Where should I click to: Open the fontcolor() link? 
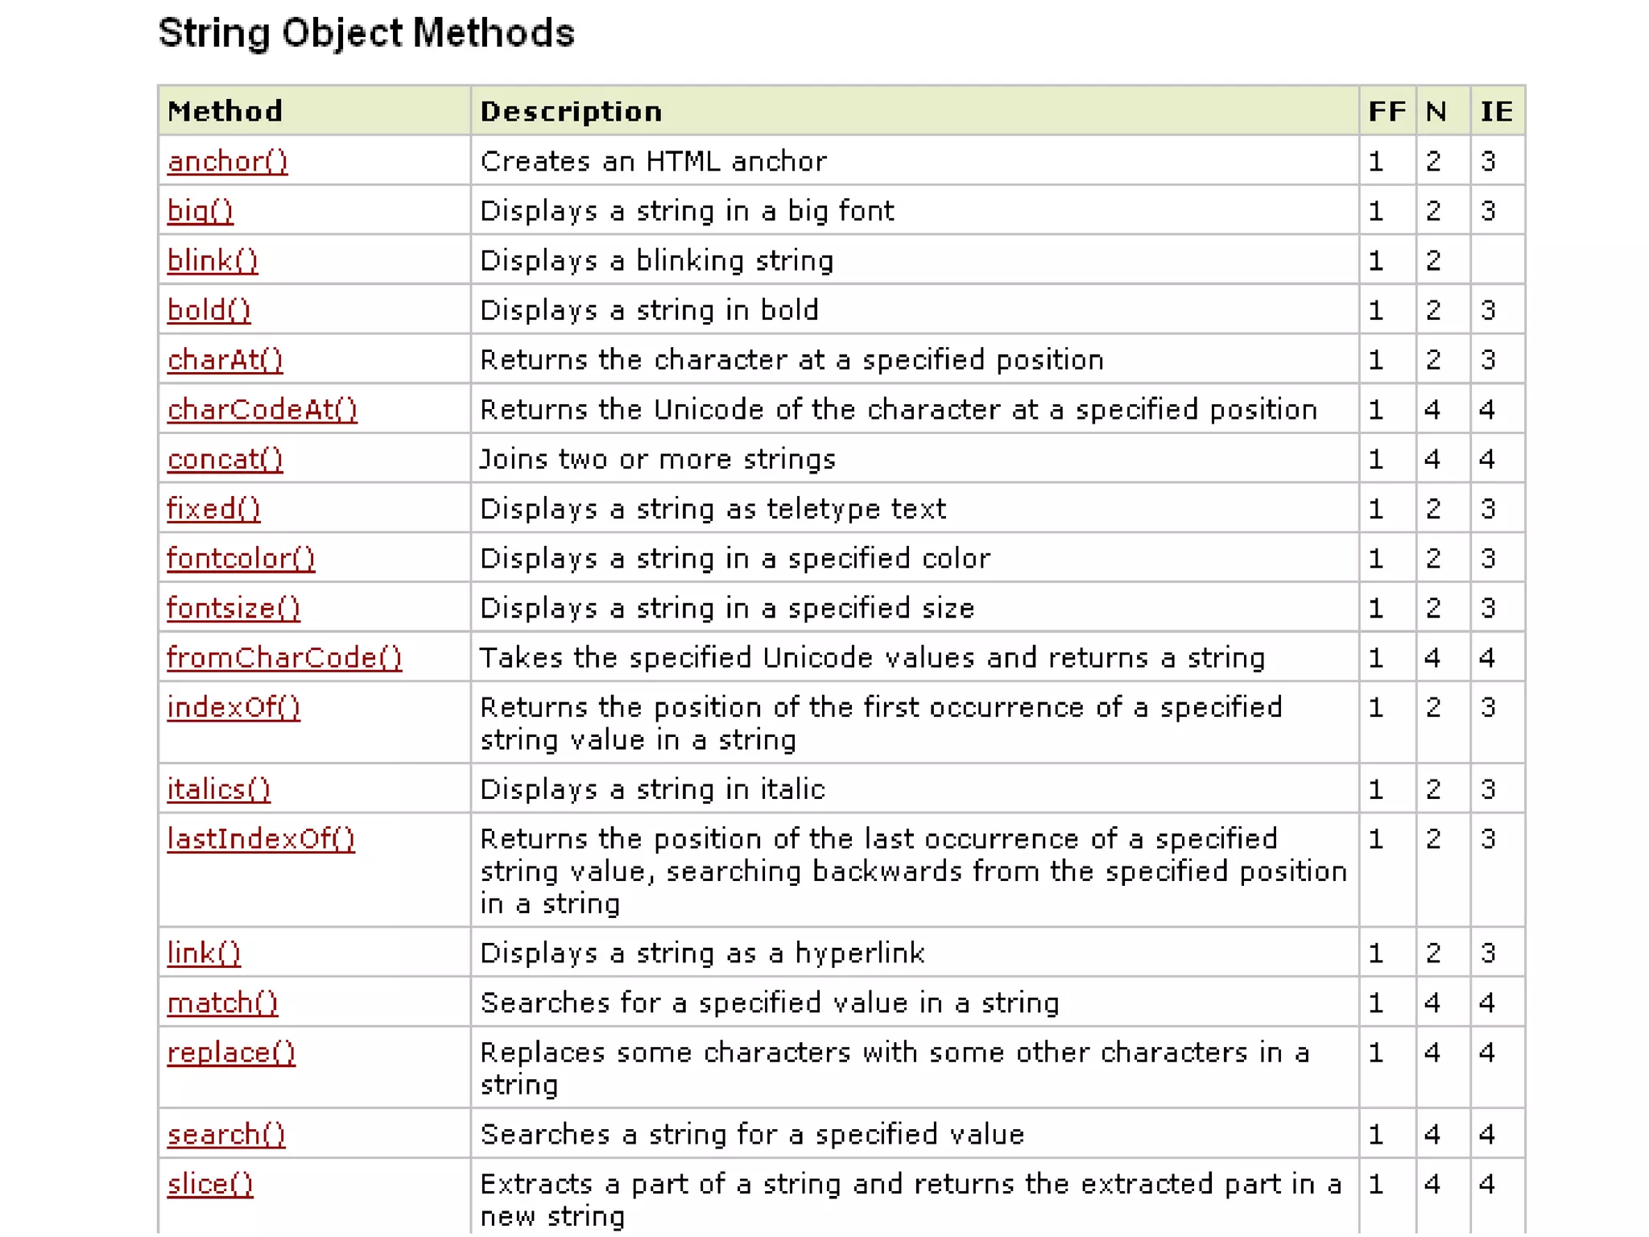(x=241, y=559)
